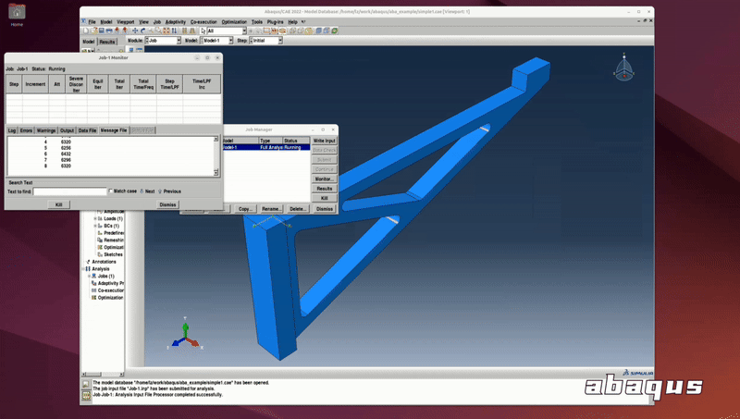Screen dimensions: 740x419
Task: Click the message file scroll-down arrow
Action: click(216, 173)
